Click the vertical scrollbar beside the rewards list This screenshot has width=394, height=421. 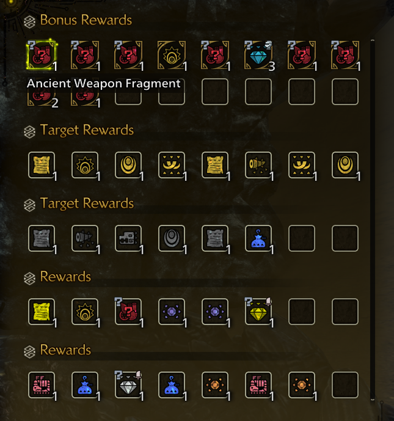click(x=372, y=219)
